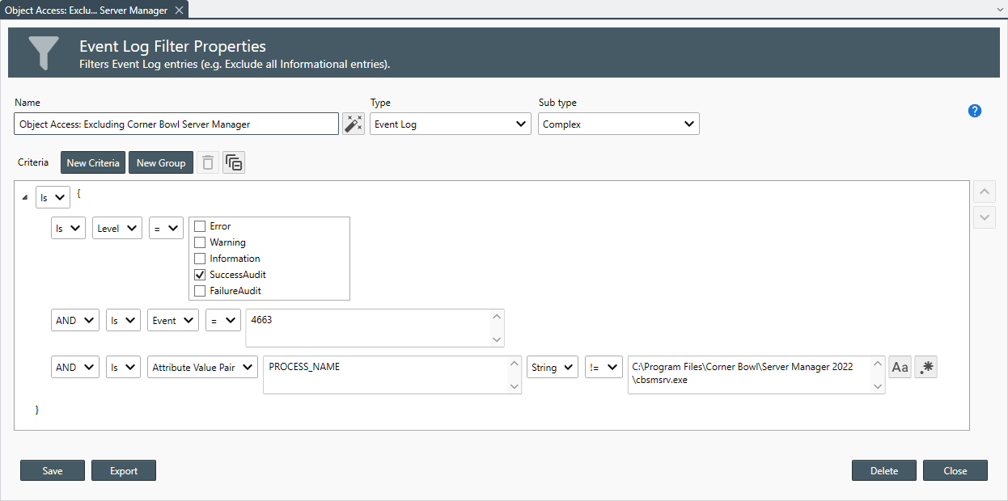Click the trash delete criteria icon
This screenshot has height=501, width=1008.
(x=208, y=163)
